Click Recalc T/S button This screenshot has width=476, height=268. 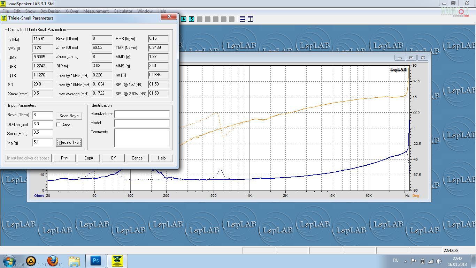click(69, 142)
